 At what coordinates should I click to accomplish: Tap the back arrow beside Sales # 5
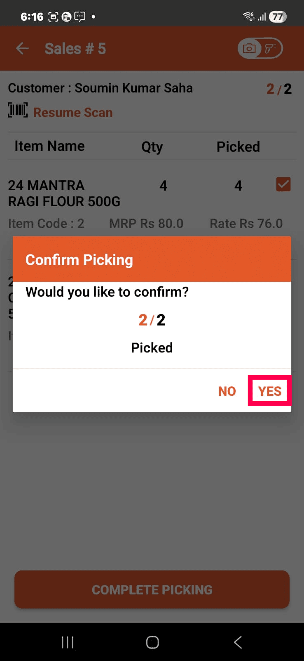22,49
